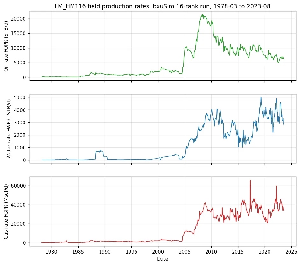Viewport: 301px width, 265px height.
Task: Click the 10000 tick on the oil rate axis
Action: tap(18, 48)
